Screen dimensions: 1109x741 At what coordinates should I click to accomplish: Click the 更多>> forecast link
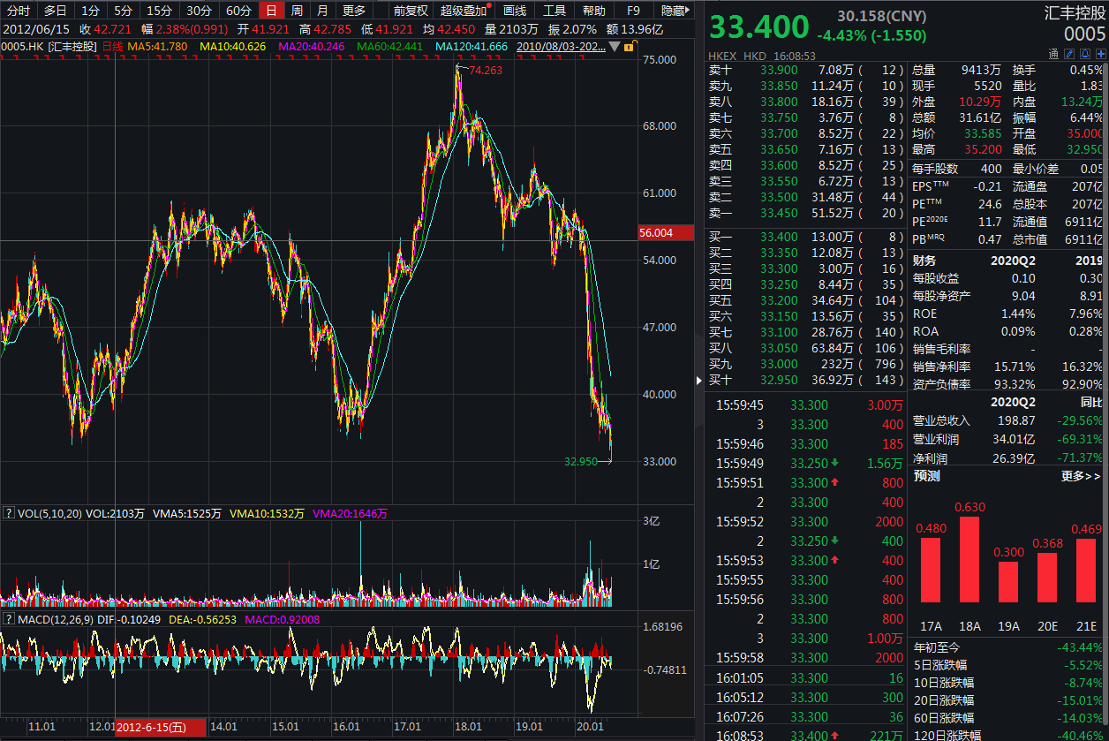[x=1081, y=476]
